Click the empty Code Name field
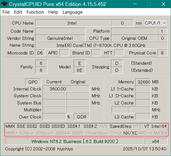Viewport: 171px width, 156px height. [60, 31]
